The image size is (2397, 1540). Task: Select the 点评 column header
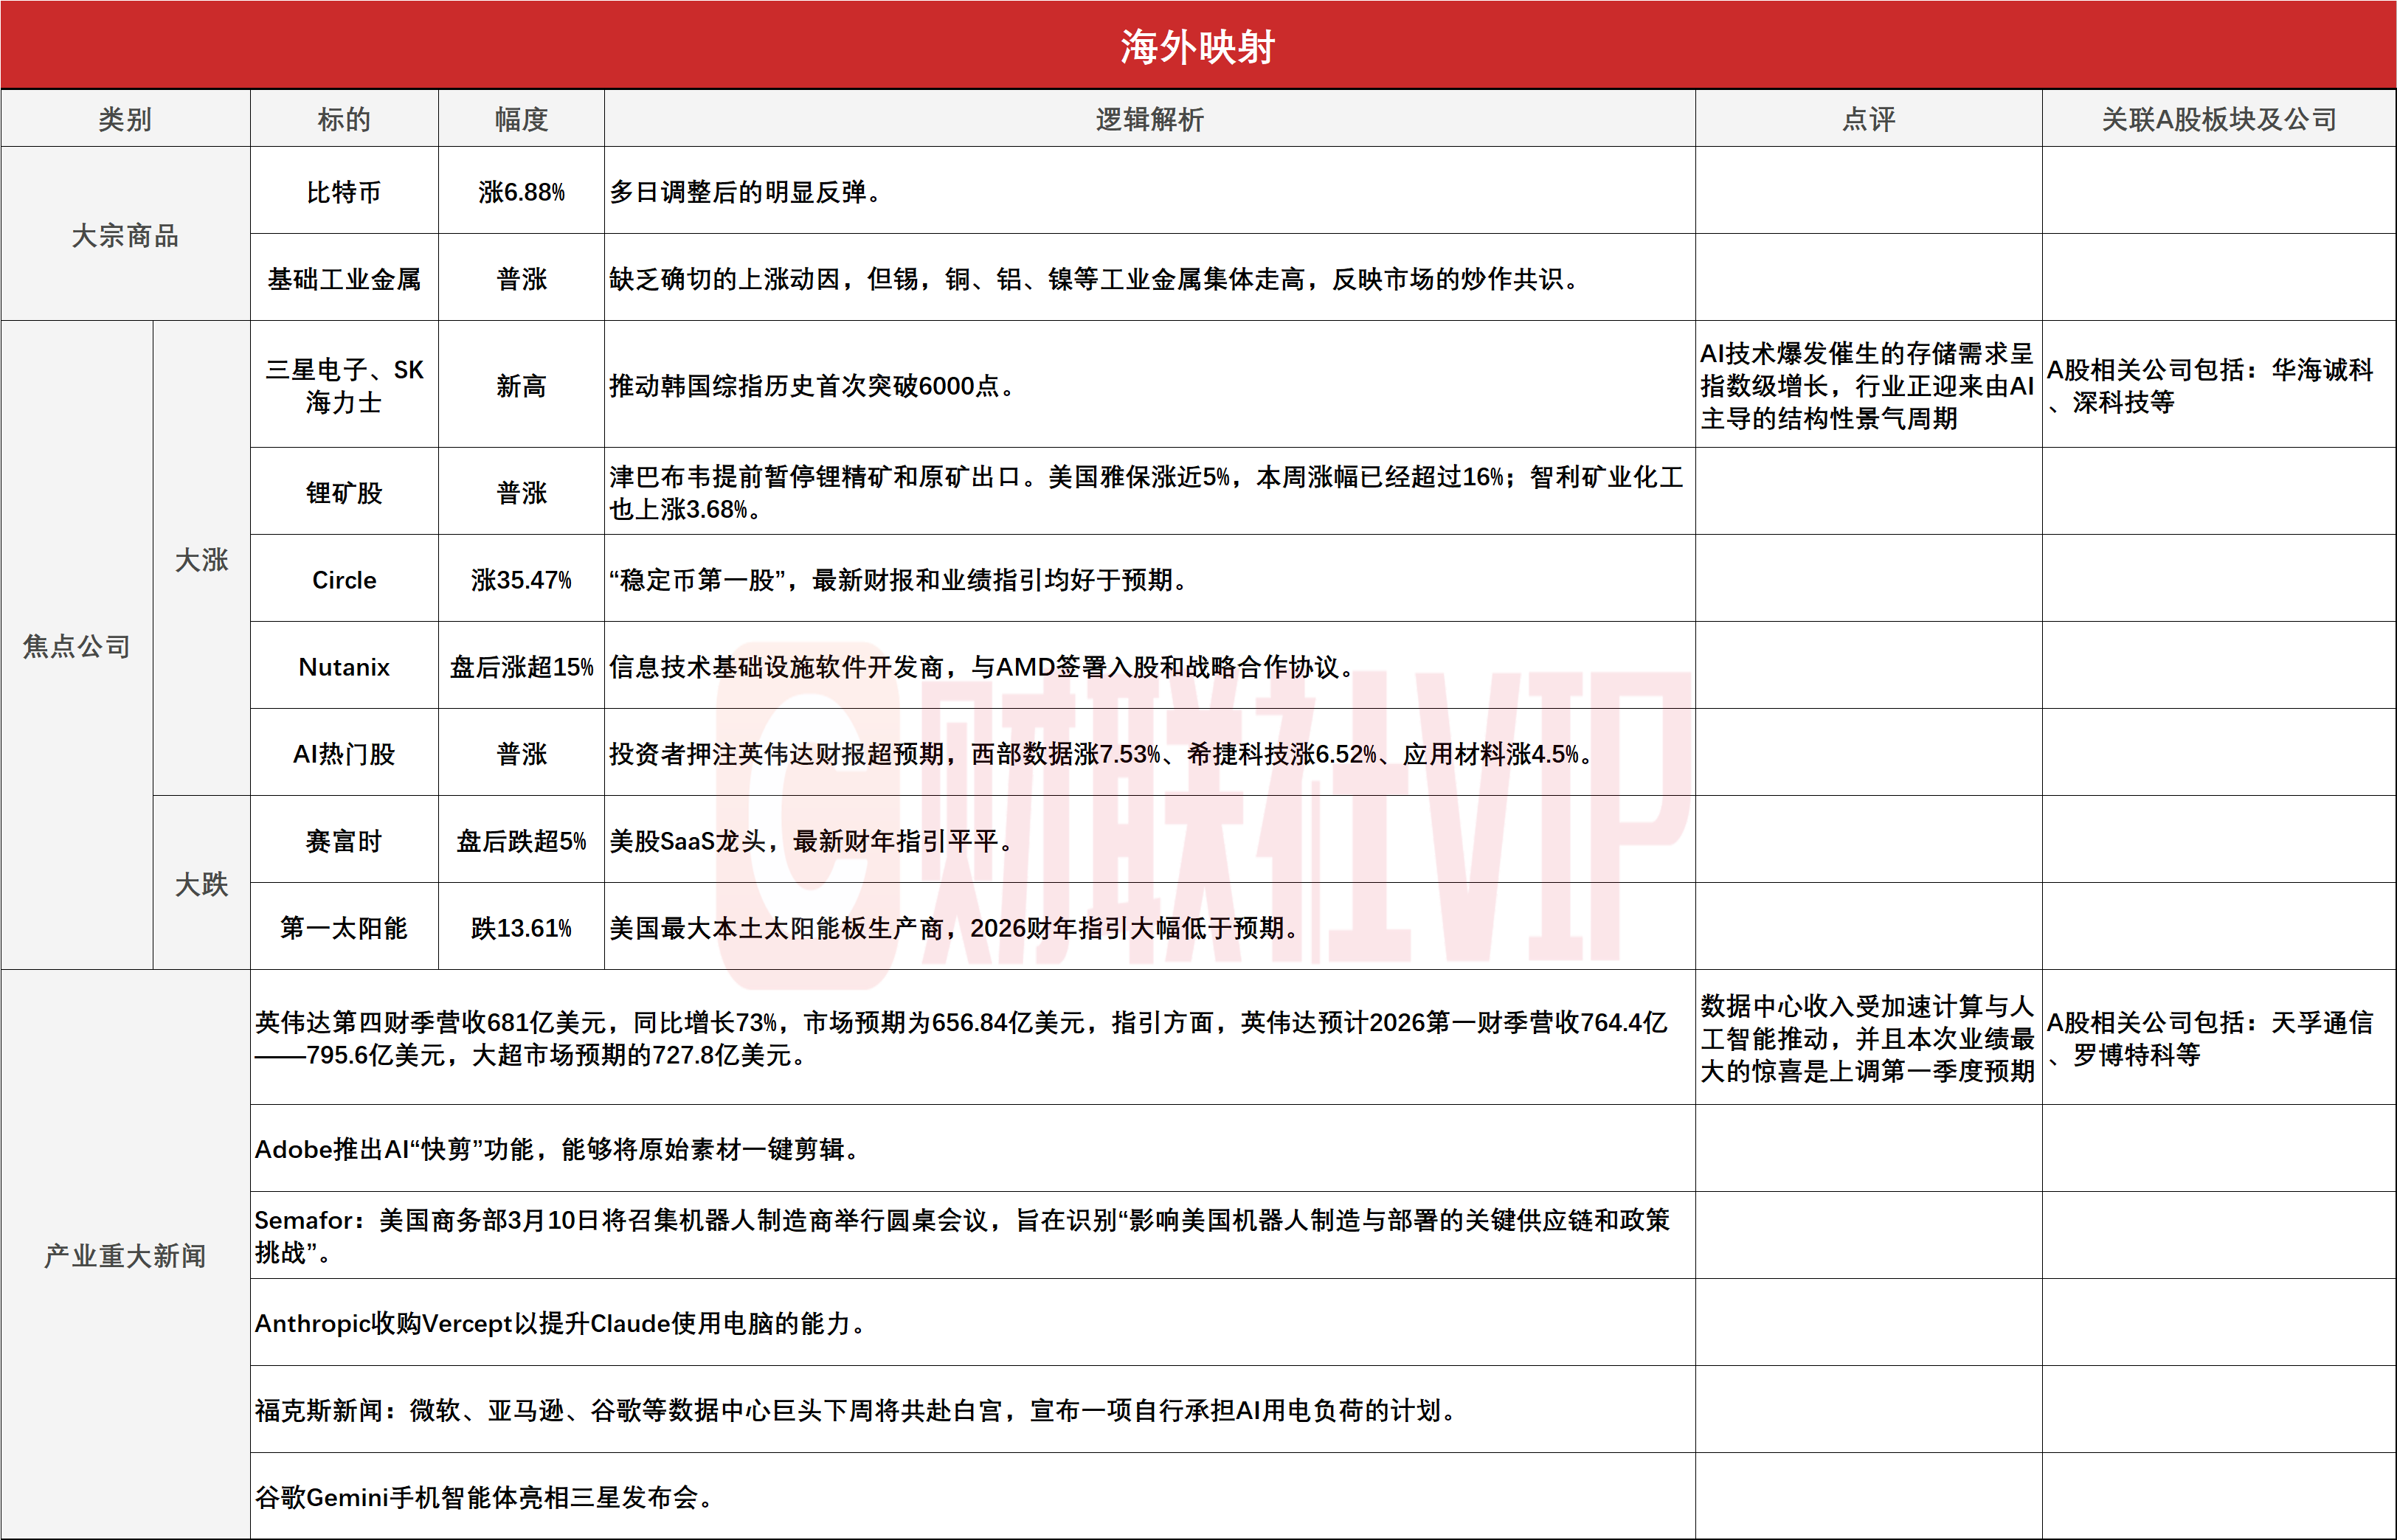tap(1868, 119)
